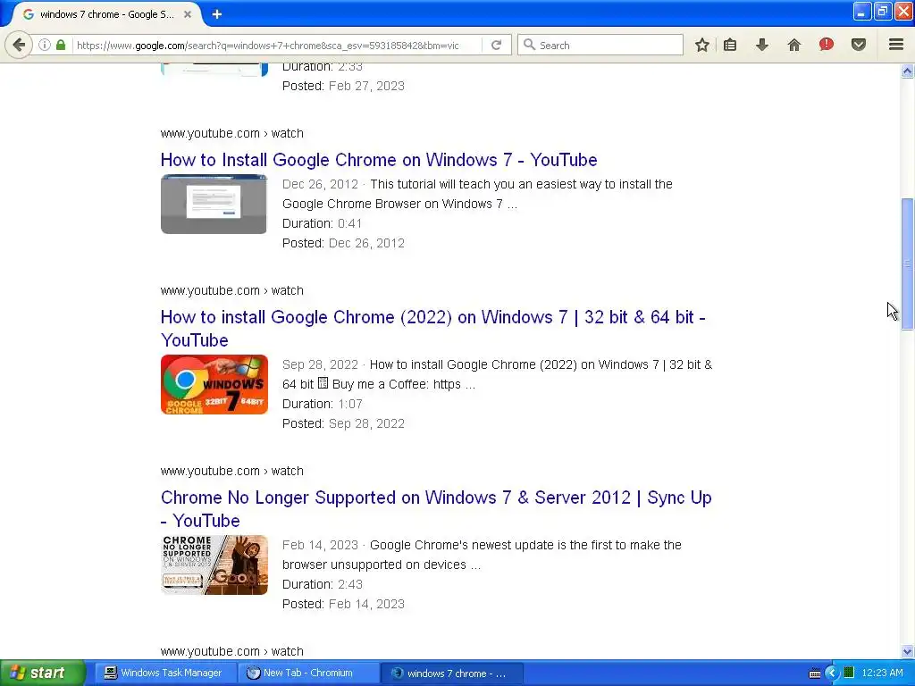
Task: Show bookmarks list icon in toolbar
Action: [730, 45]
